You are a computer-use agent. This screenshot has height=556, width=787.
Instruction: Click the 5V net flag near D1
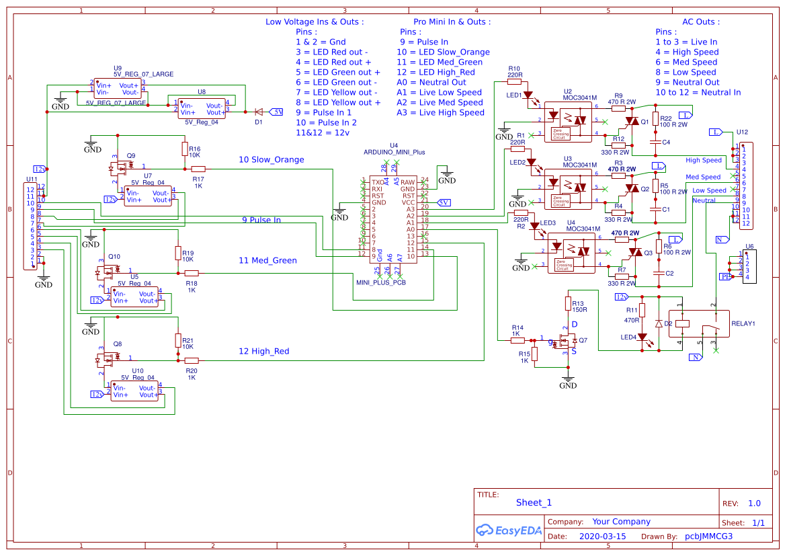(x=276, y=112)
